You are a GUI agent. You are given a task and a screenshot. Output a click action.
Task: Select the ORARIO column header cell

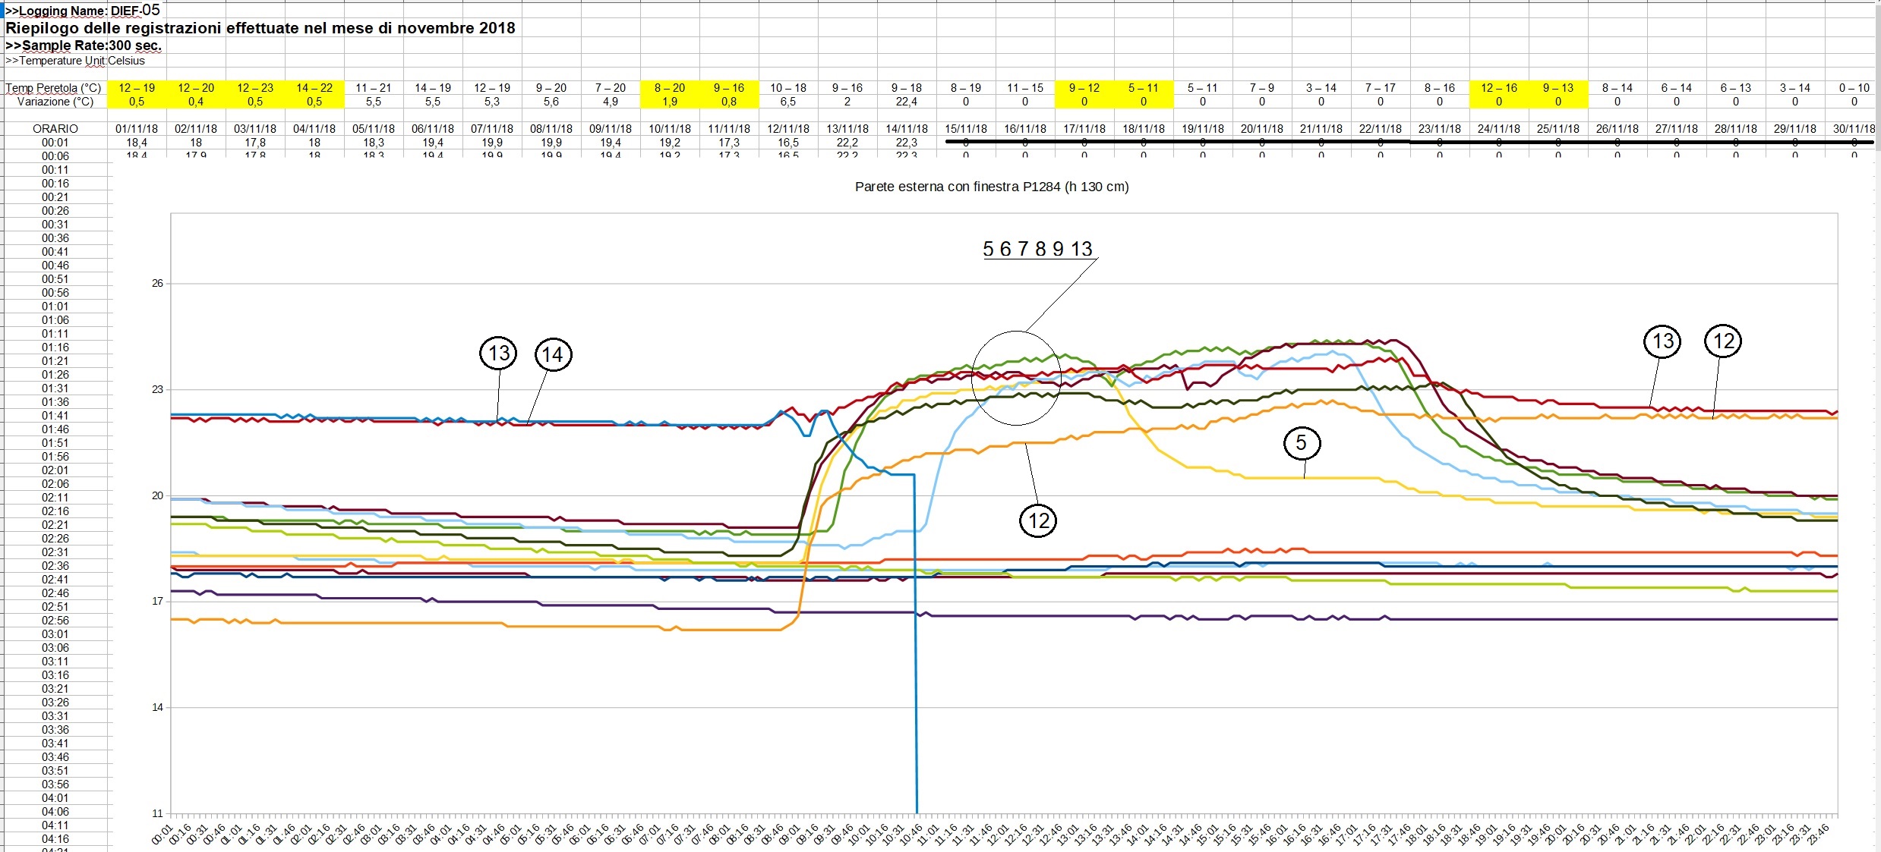click(x=55, y=129)
